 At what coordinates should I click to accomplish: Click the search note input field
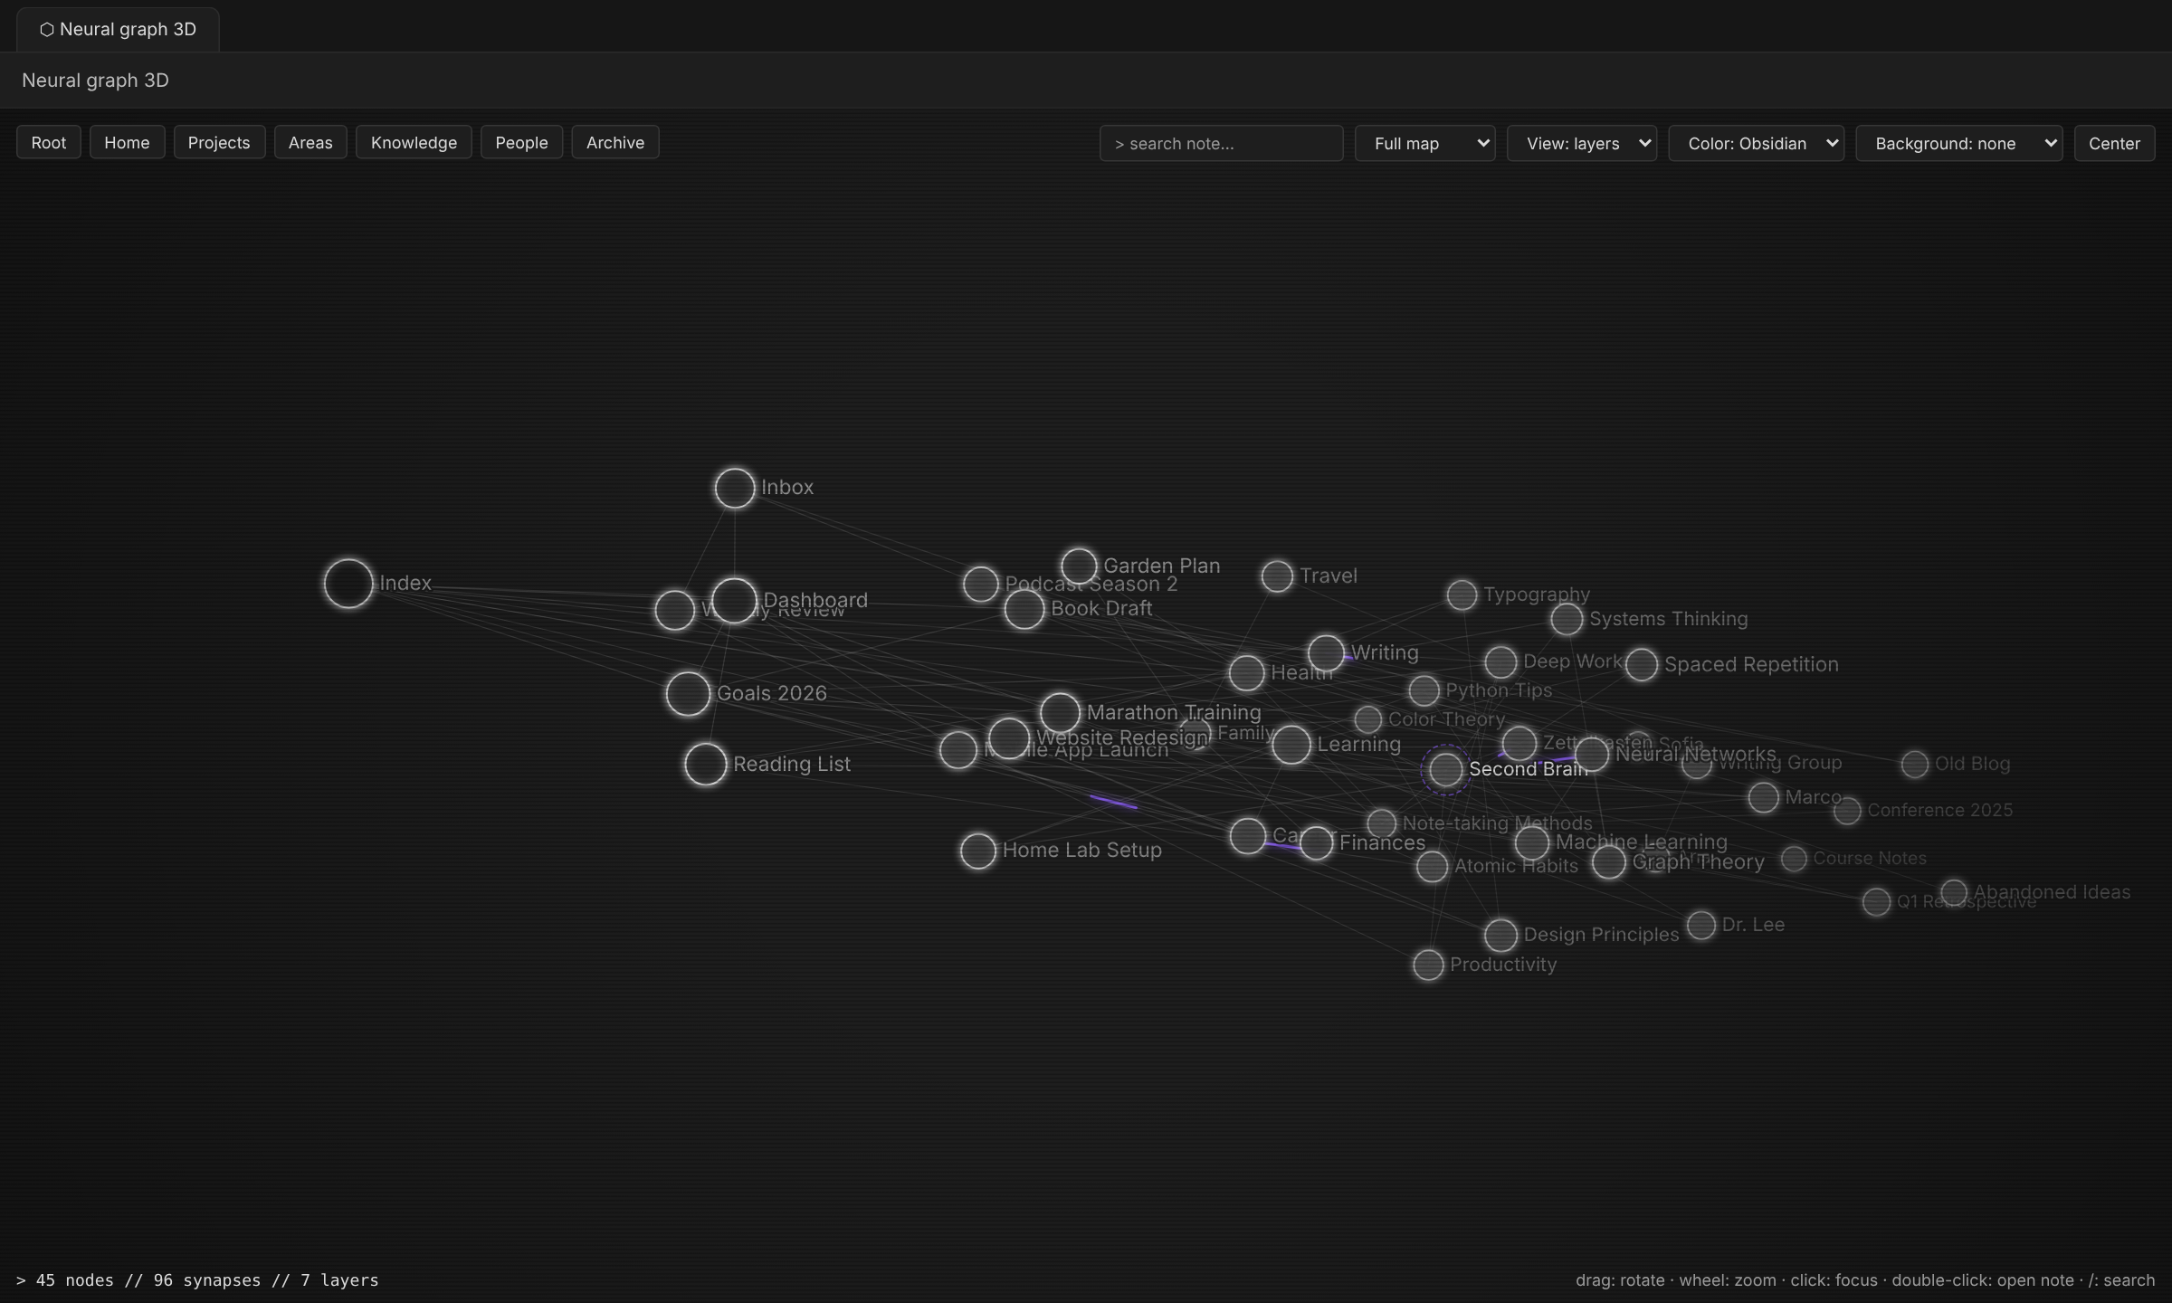[1221, 143]
